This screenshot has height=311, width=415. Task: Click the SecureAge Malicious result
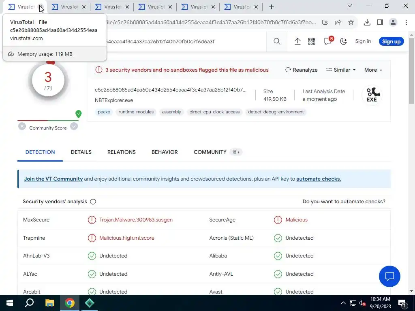296,220
